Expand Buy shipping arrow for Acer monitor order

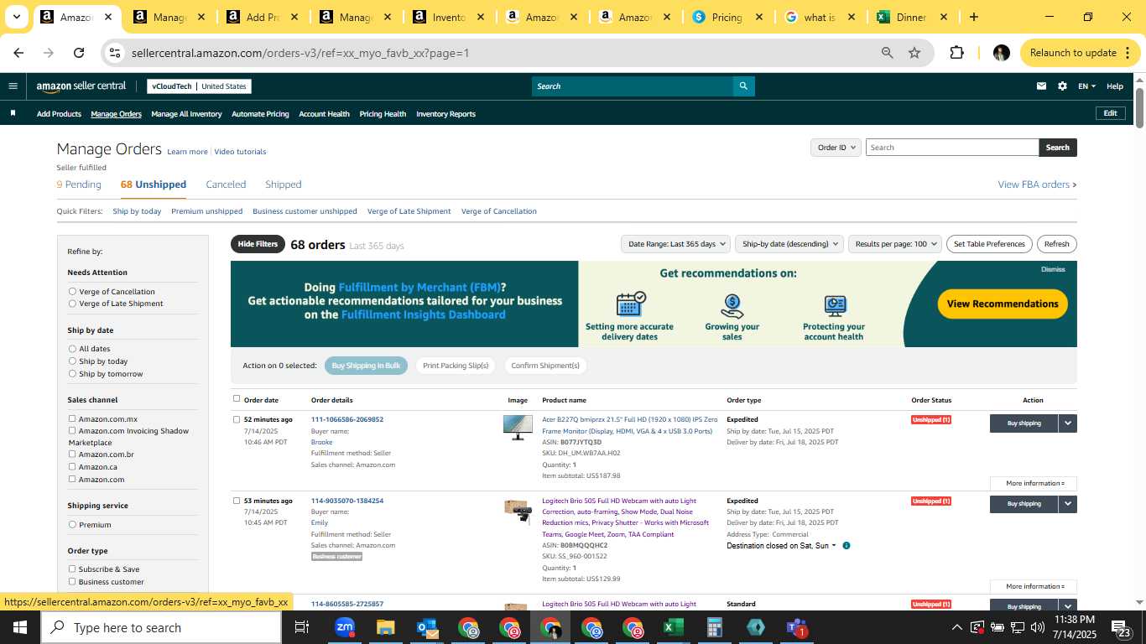click(1067, 423)
